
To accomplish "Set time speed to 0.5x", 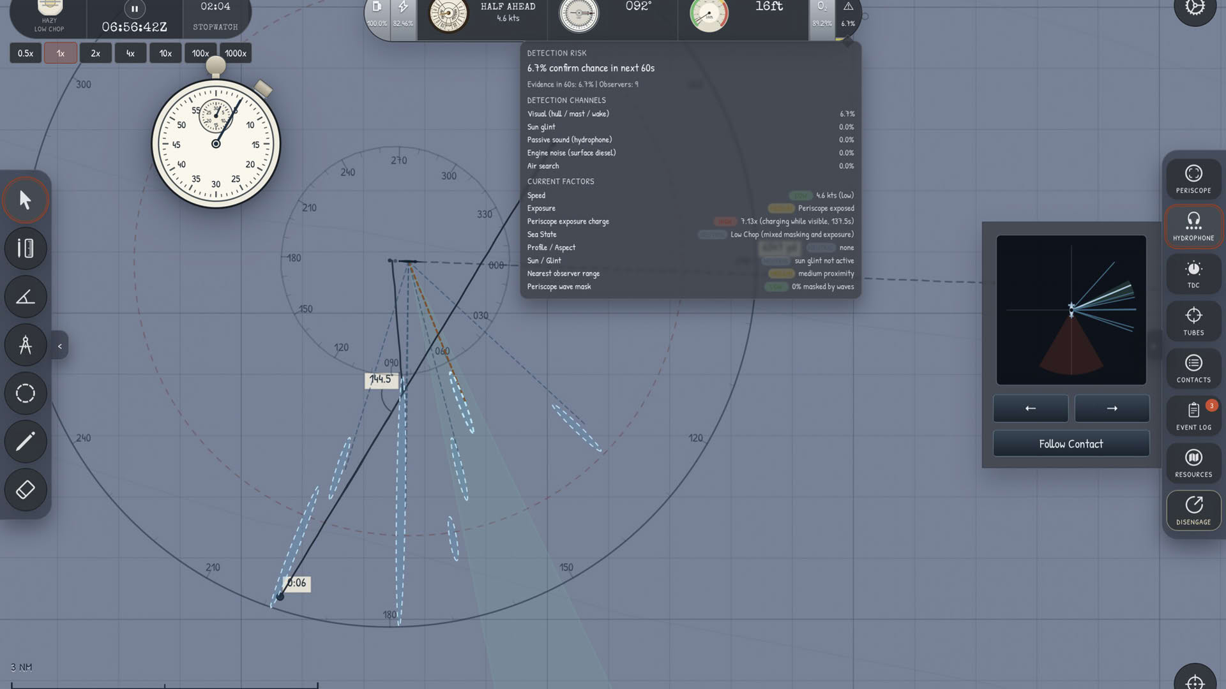I will coord(26,53).
